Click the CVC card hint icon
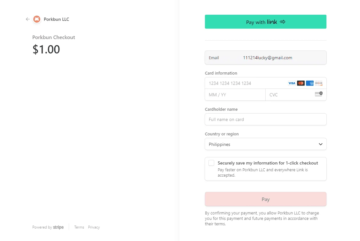The height and width of the screenshot is (241, 360). pos(319,94)
